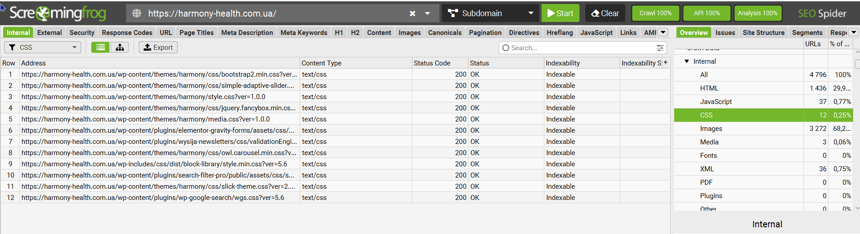Viewport: 860px width, 234px height.
Task: Show more tabs overflow arrow
Action: (663, 32)
